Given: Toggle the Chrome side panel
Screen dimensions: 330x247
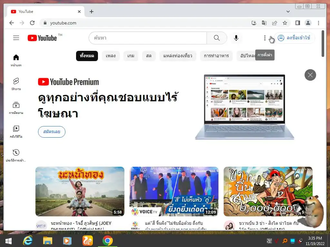Looking at the screenshot, I should pyautogui.click(x=297, y=23).
